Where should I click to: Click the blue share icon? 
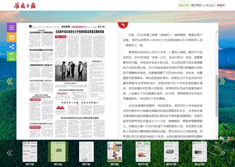pos(12,47)
